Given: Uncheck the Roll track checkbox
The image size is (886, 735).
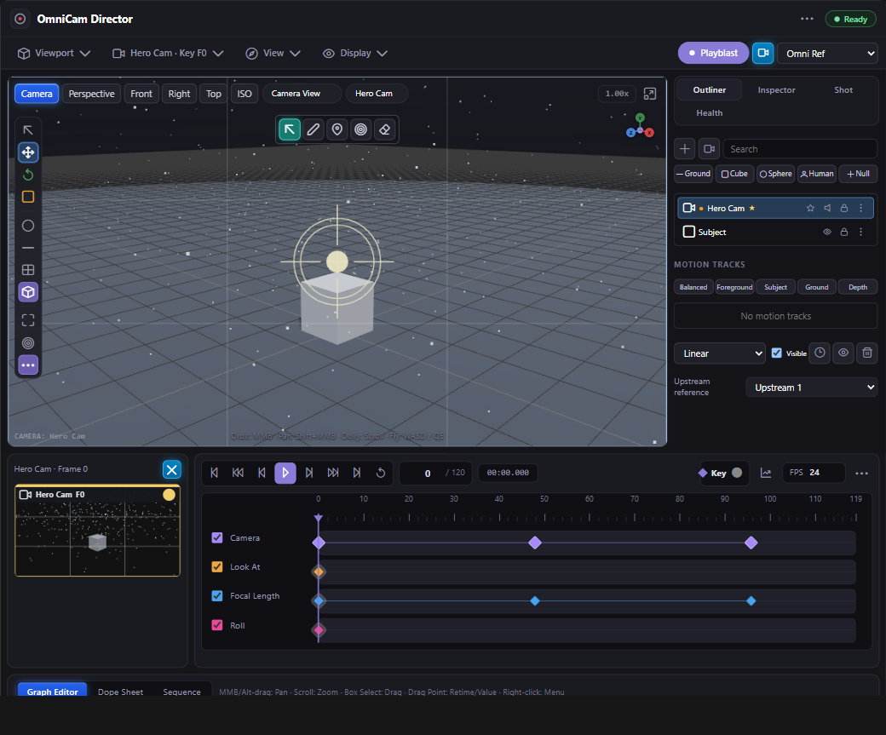Looking at the screenshot, I should [217, 625].
